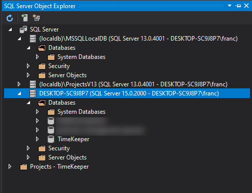Select System Databases label under DESKTOP-SC9J8P7
The width and height of the screenshot is (252, 193).
point(81,112)
